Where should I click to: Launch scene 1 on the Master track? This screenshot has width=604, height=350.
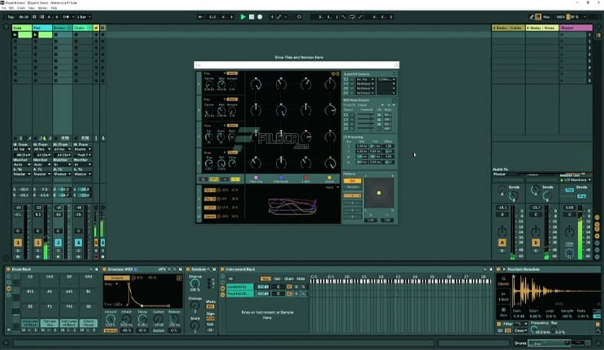click(x=561, y=35)
